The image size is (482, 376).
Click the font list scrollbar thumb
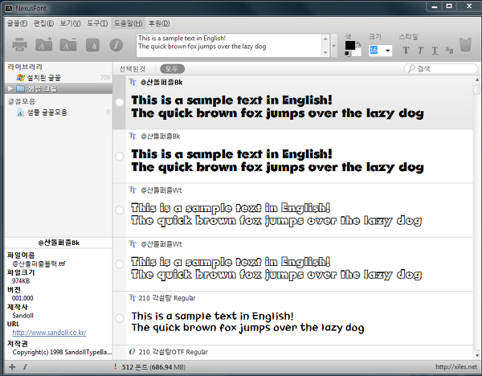pos(476,89)
